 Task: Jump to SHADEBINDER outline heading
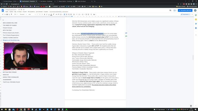[7, 80]
